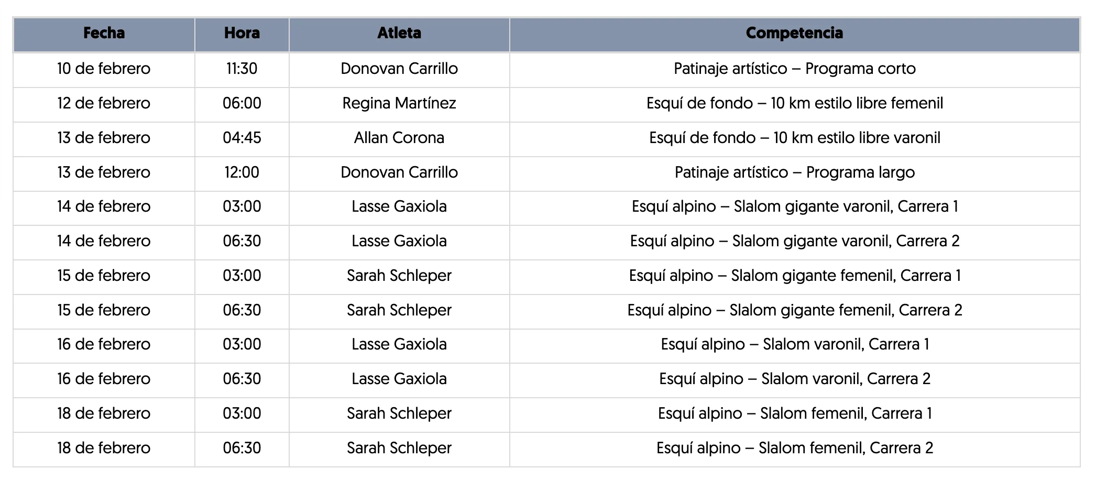Select "Slalom gigante femenil, Carrera 2" cell
1096x480 pixels.
[794, 310]
